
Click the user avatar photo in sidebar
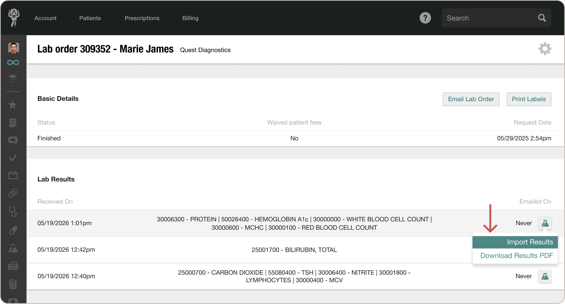point(14,48)
